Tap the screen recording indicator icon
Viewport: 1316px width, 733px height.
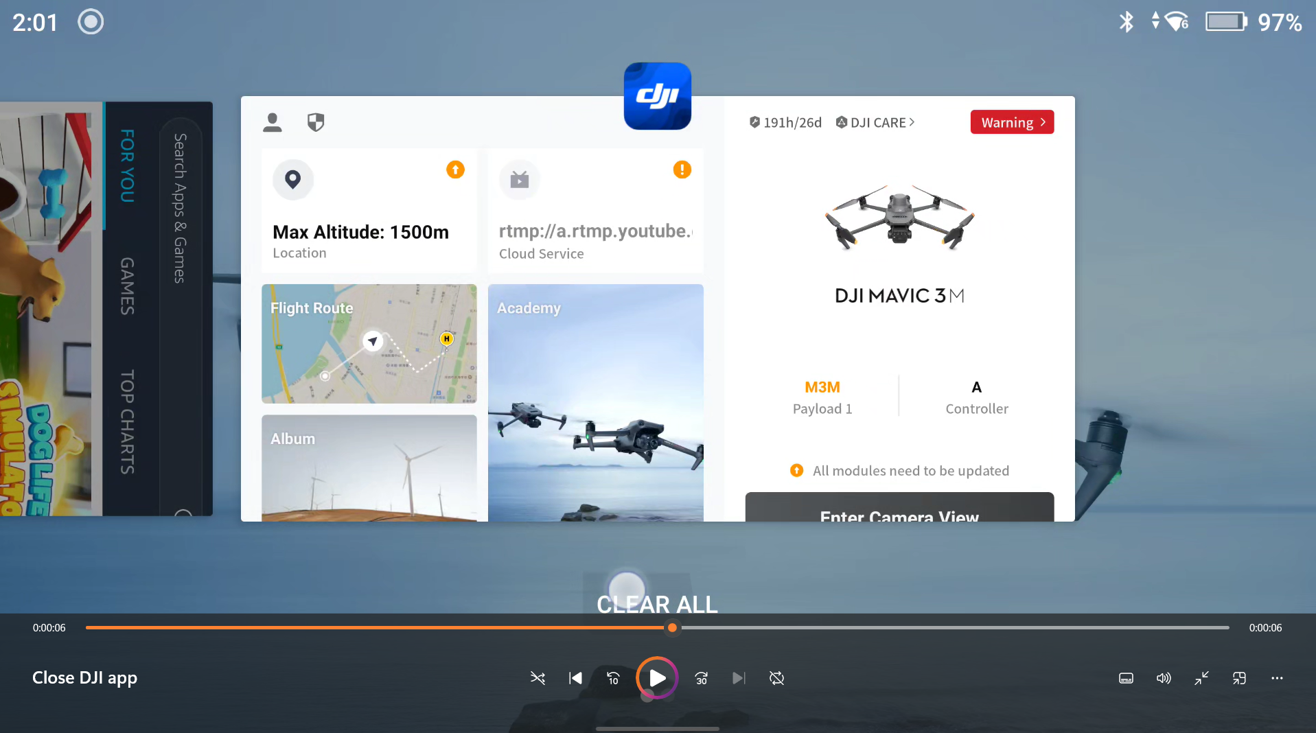91,22
